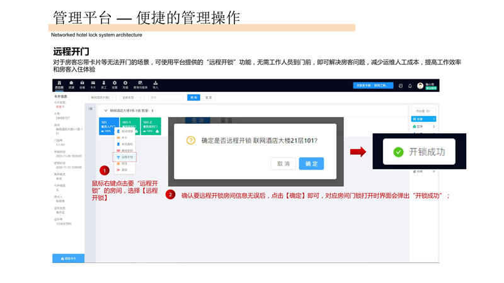The height and width of the screenshot is (283, 504).
Task: Select the blue room 101 card
Action: 108,126
